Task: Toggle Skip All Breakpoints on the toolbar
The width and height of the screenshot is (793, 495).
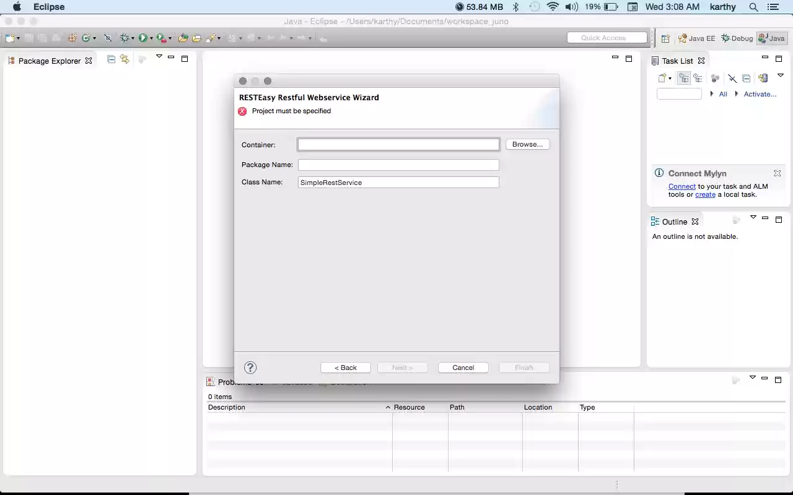Action: point(108,38)
